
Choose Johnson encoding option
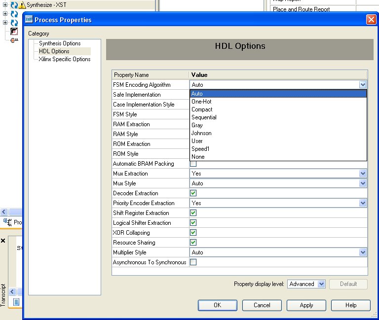tap(278, 133)
